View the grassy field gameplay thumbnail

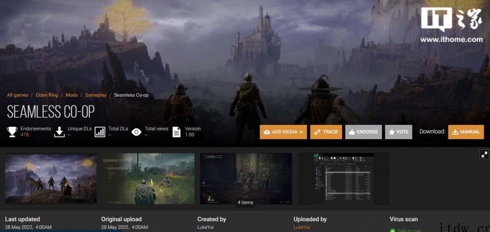click(148, 178)
